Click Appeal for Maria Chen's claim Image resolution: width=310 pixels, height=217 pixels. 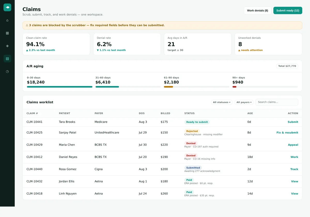point(293,145)
